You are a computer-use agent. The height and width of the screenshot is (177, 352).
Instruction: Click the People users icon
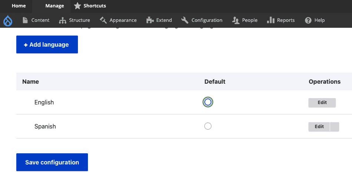(x=236, y=20)
